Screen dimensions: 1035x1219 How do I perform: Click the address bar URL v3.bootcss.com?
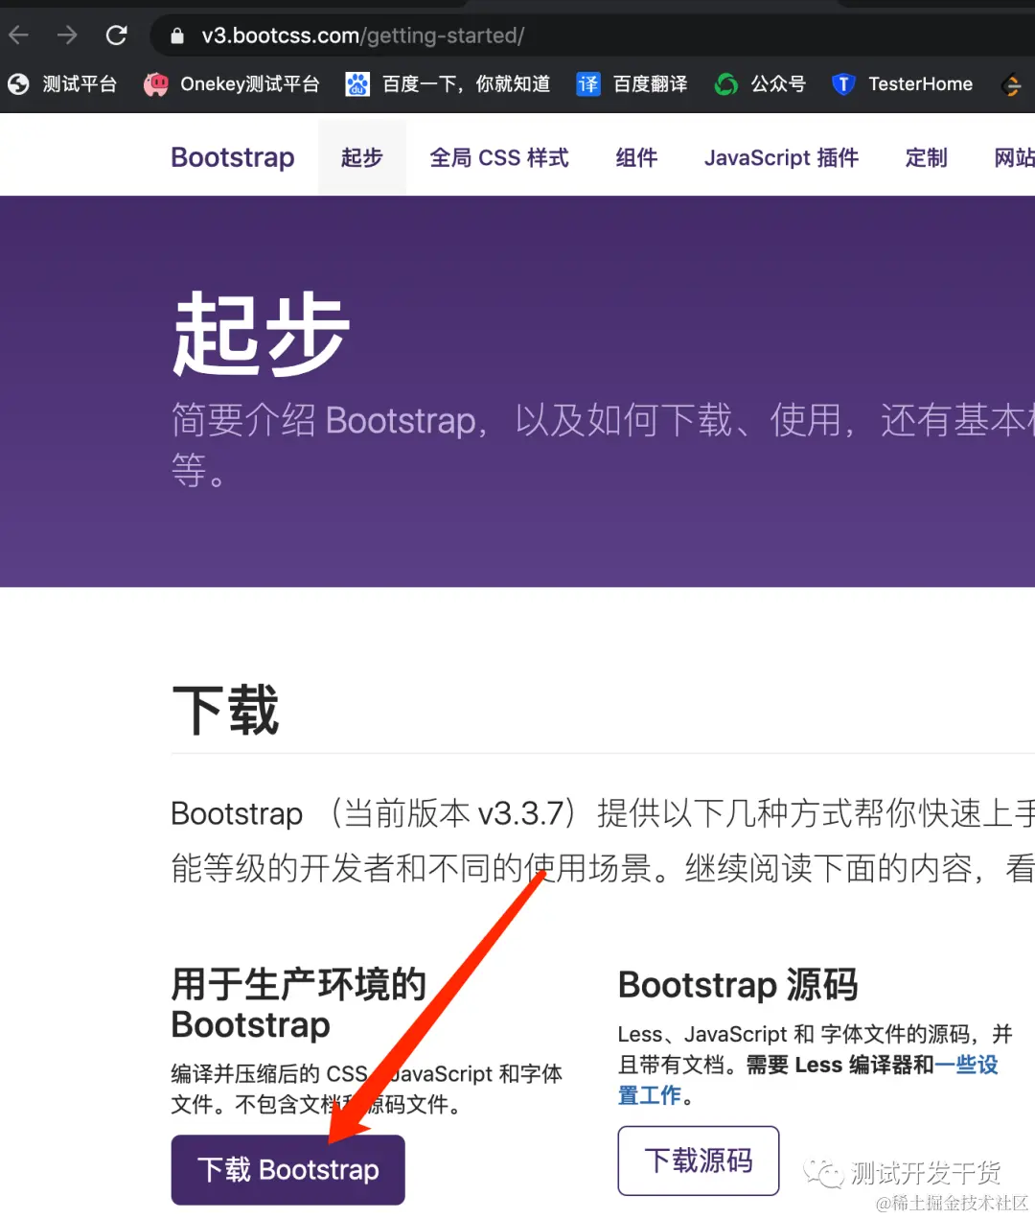[362, 35]
